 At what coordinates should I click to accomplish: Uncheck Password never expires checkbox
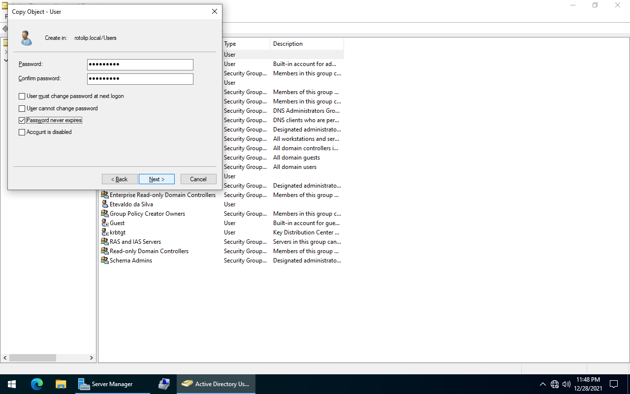[x=22, y=121]
